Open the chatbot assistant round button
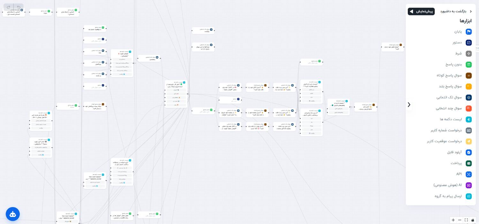The image size is (479, 224). 13,214
